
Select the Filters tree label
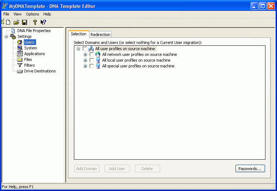(30, 65)
